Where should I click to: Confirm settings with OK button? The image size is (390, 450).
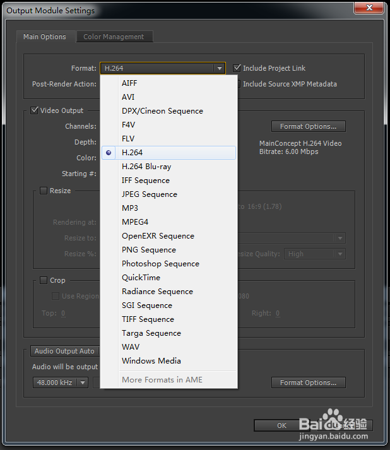click(281, 425)
